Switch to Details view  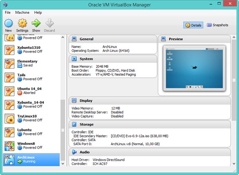(x=193, y=25)
